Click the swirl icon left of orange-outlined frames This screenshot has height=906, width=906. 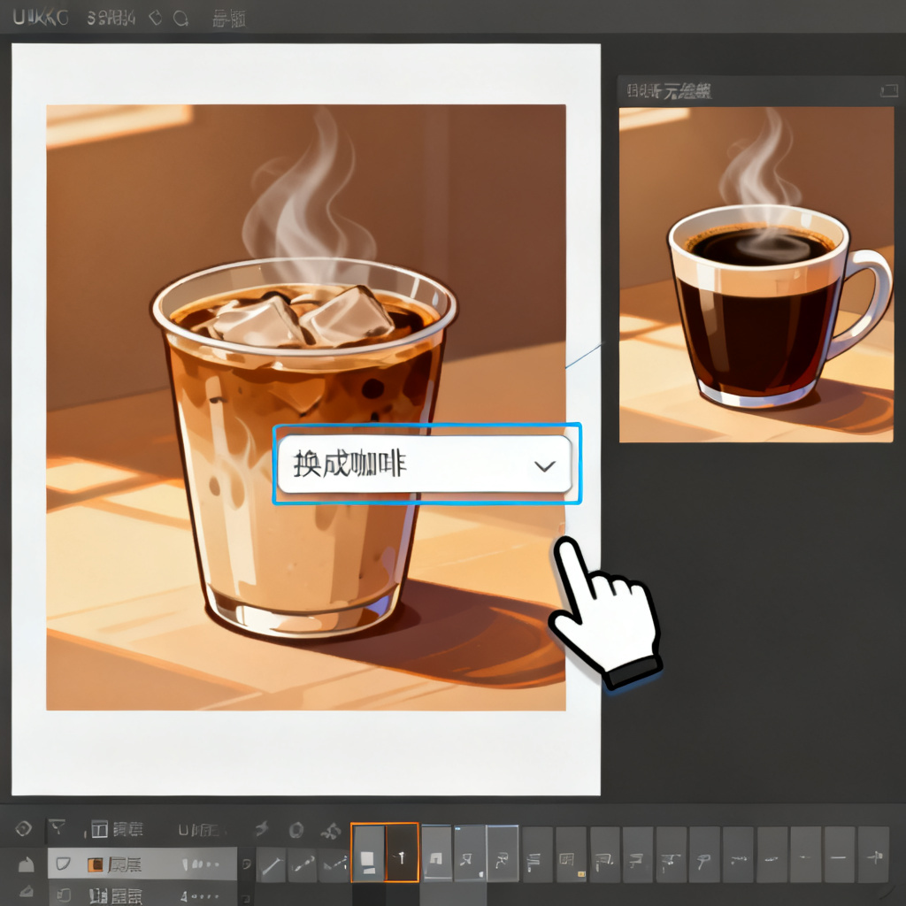(331, 831)
